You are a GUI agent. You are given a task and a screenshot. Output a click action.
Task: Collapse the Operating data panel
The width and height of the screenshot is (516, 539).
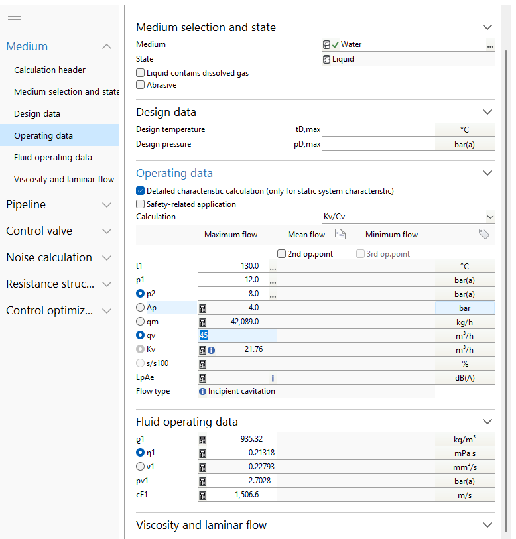(x=487, y=173)
